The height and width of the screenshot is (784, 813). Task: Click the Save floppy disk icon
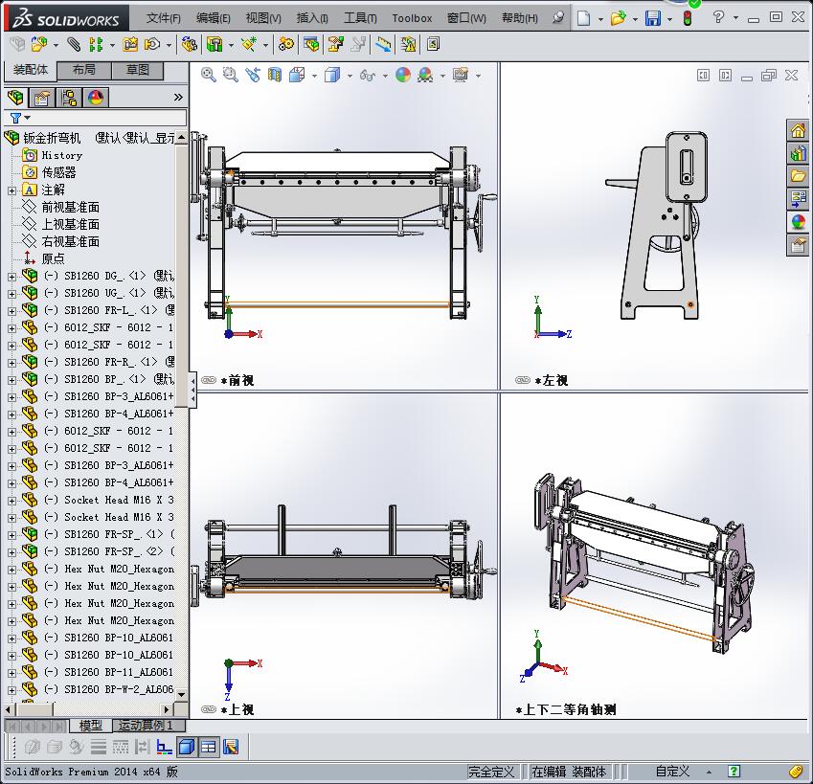(652, 18)
